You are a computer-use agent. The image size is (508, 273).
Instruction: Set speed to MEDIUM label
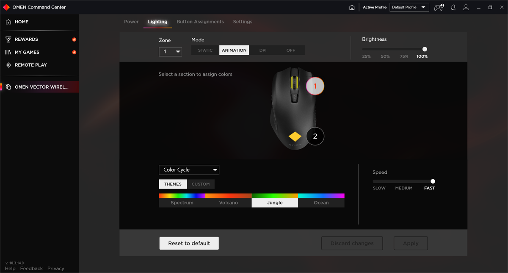point(404,188)
